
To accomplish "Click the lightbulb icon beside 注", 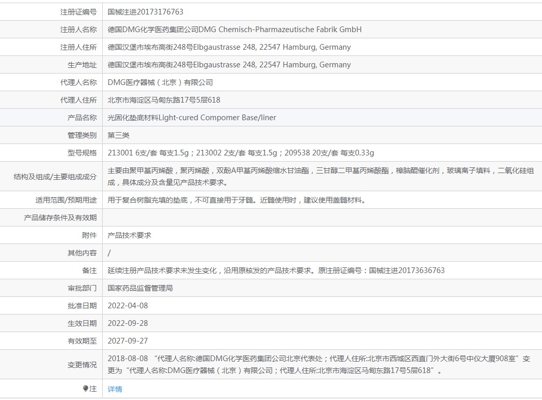I will pyautogui.click(x=86, y=389).
